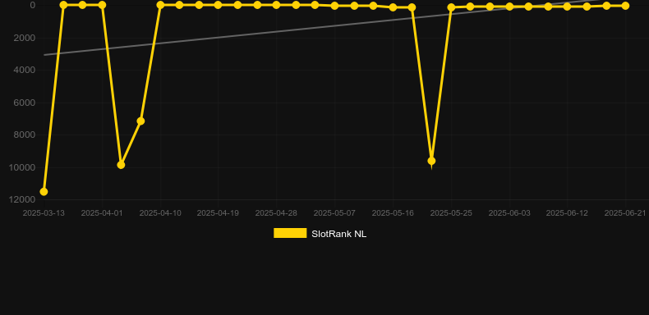Click the data point at 2025-04-01
This screenshot has width=649, height=315.
102,5
